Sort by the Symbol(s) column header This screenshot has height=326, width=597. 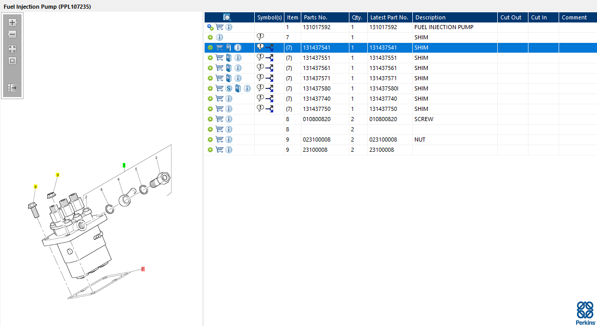(x=269, y=17)
